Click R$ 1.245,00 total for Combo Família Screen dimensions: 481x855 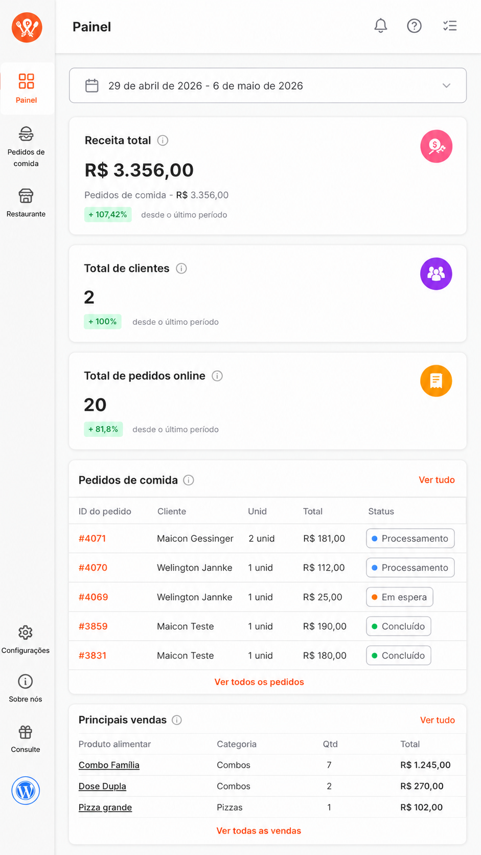click(425, 765)
